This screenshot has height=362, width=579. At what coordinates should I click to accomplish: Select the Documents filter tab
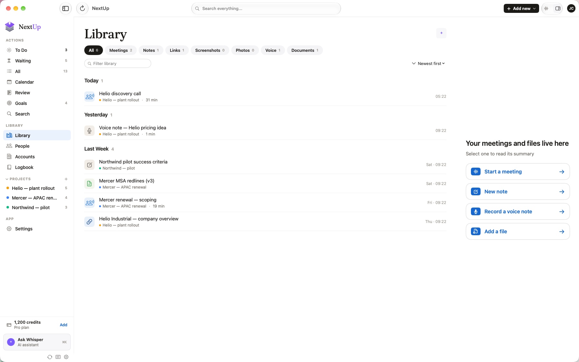(x=305, y=50)
